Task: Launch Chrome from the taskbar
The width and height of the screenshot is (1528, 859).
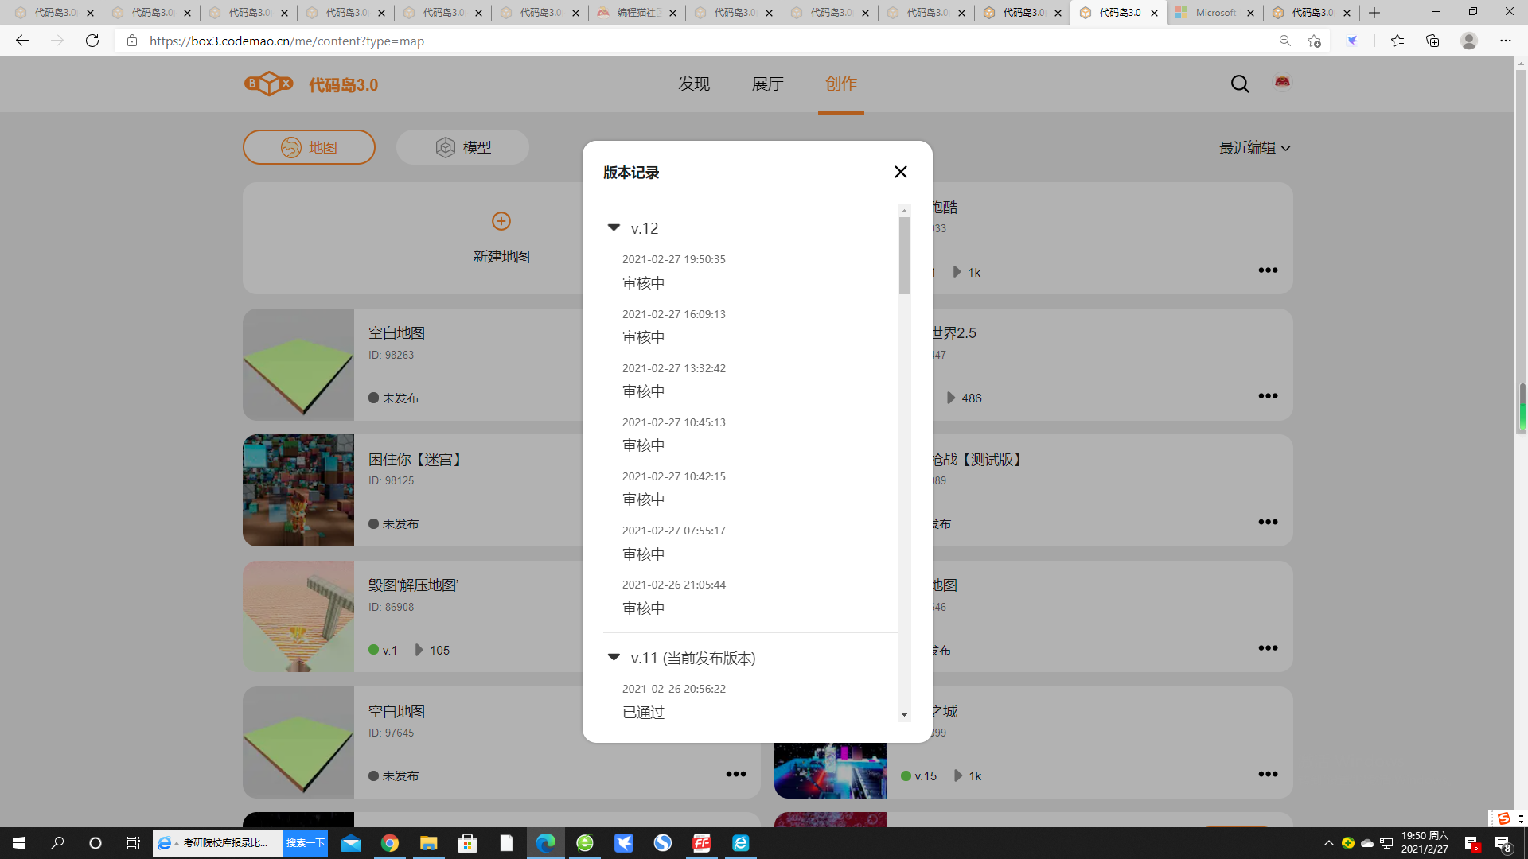Action: tap(390, 843)
